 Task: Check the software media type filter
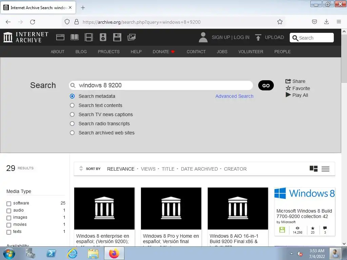(x=9, y=203)
